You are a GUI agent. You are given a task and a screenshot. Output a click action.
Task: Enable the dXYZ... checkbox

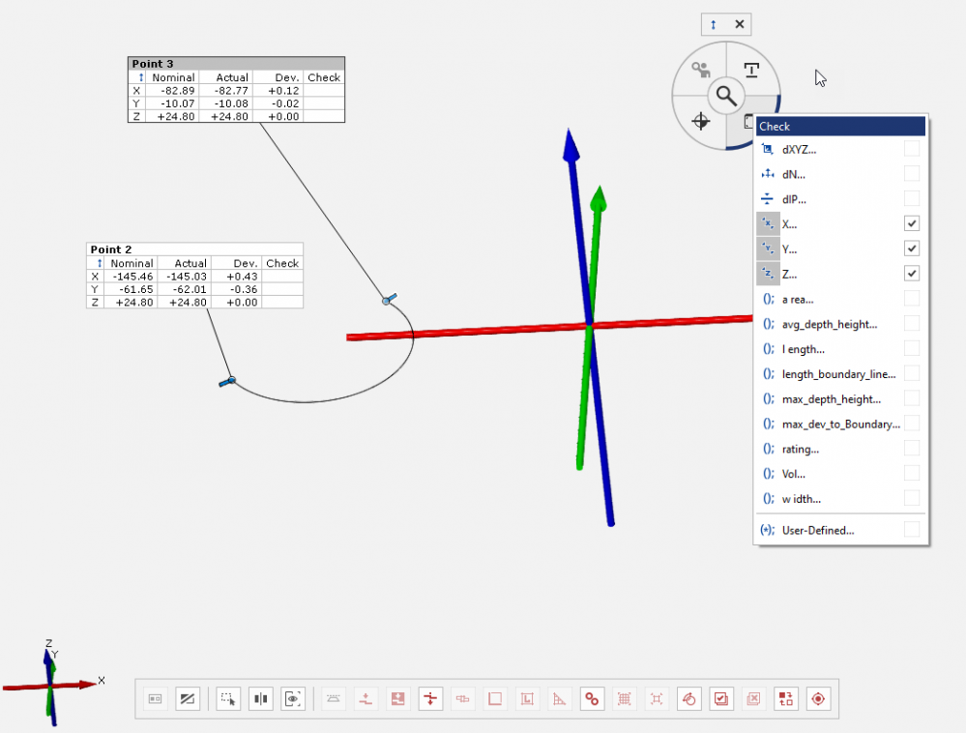pyautogui.click(x=911, y=148)
